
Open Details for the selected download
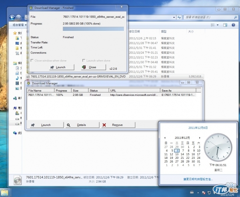point(83,125)
